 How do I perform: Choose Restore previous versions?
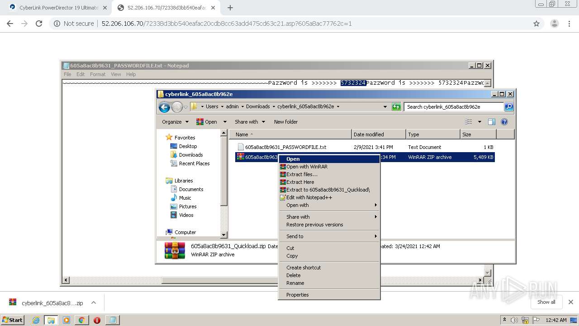[329, 225]
